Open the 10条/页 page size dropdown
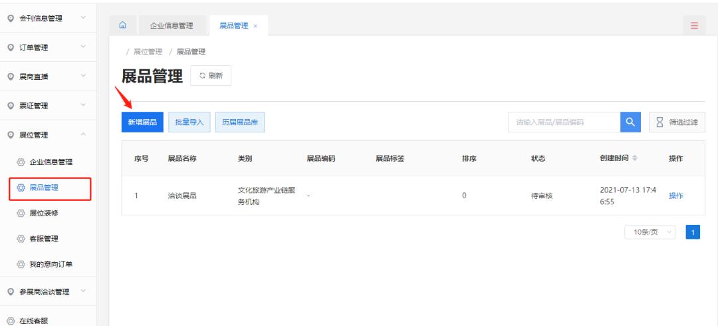Viewport: 718px width, 326px height. point(650,234)
